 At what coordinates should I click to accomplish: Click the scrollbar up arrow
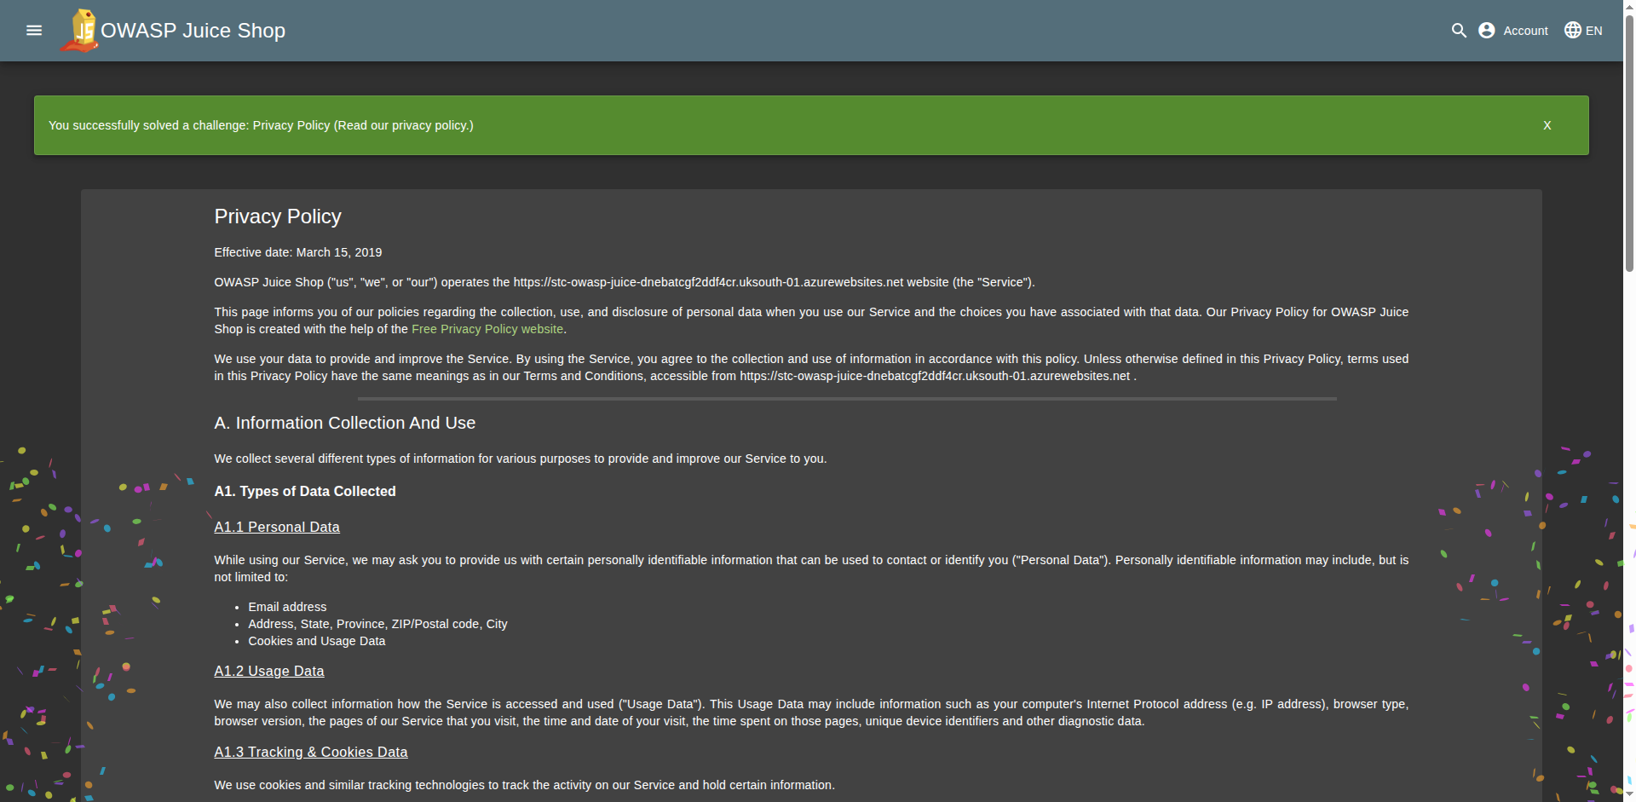pyautogui.click(x=1629, y=7)
